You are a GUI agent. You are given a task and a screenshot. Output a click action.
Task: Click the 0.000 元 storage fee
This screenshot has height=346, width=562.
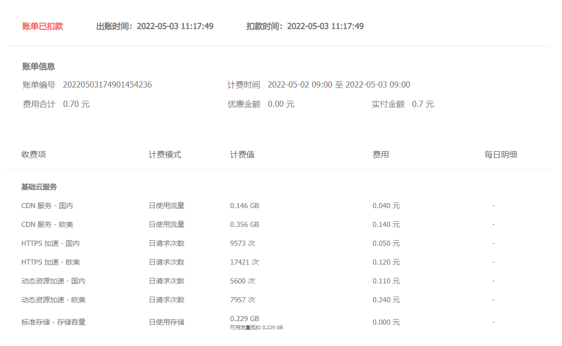(x=386, y=322)
